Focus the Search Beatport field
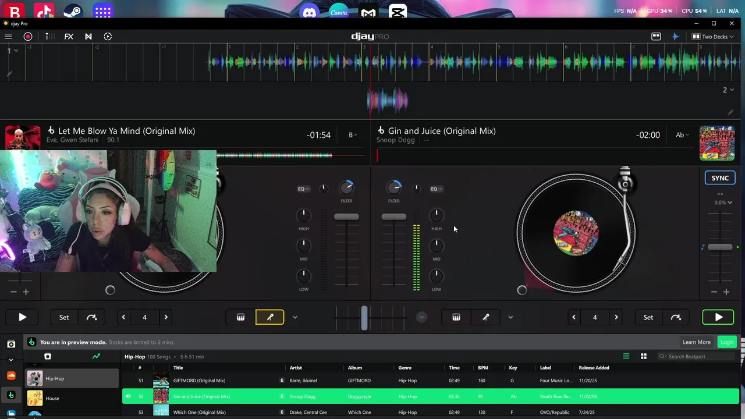 697,356
